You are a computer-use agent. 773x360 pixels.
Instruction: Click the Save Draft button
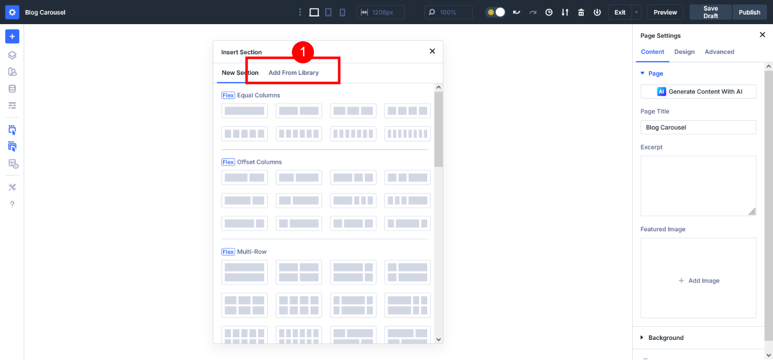711,12
